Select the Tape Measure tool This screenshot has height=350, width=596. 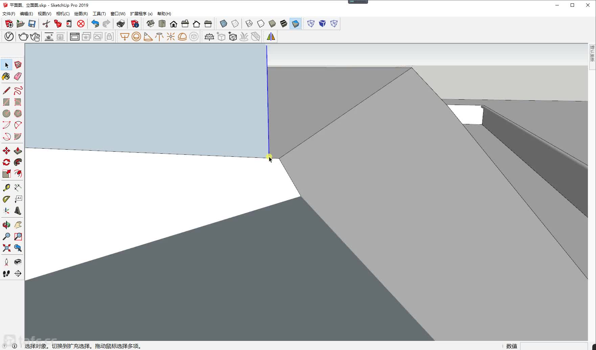point(6,188)
